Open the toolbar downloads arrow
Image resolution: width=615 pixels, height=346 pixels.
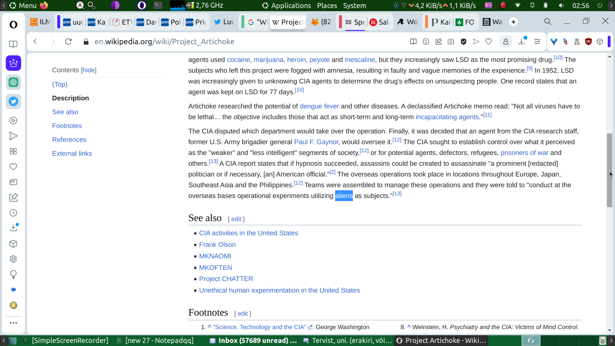point(522,41)
